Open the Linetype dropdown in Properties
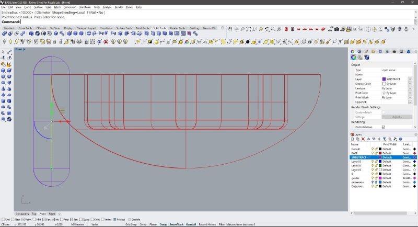Image resolution: width=418 pixels, height=227 pixels. pyautogui.click(x=410, y=88)
